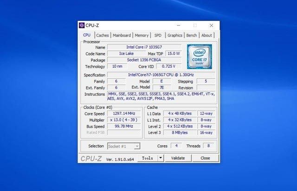Screen dimensions: 297x191
Task: Minimize the CPU-Z window
Action: [179, 25]
